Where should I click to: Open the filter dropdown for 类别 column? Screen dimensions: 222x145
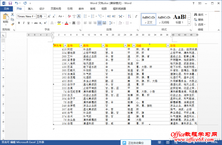coord(103,45)
